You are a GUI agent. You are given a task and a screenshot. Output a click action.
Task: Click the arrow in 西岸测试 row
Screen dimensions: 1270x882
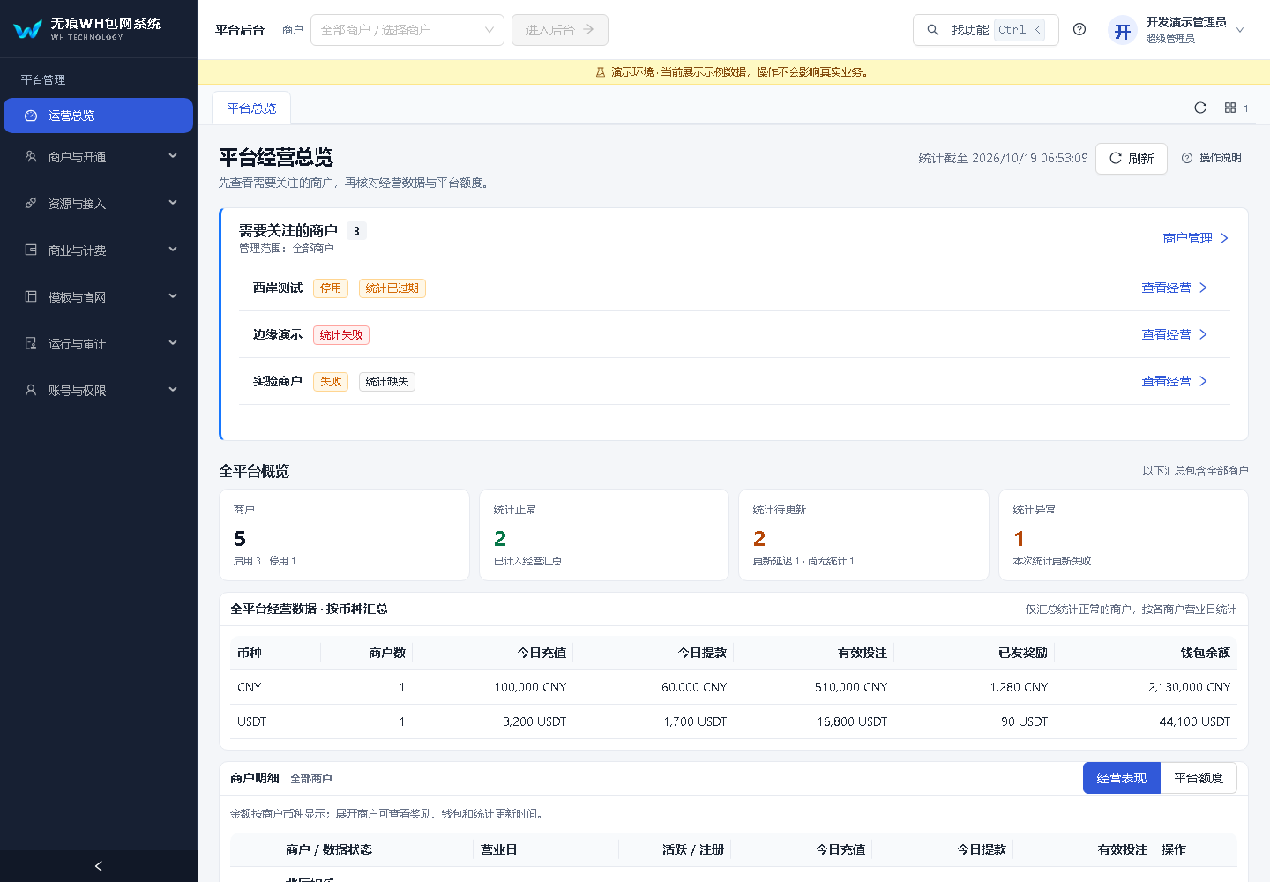(x=1203, y=288)
